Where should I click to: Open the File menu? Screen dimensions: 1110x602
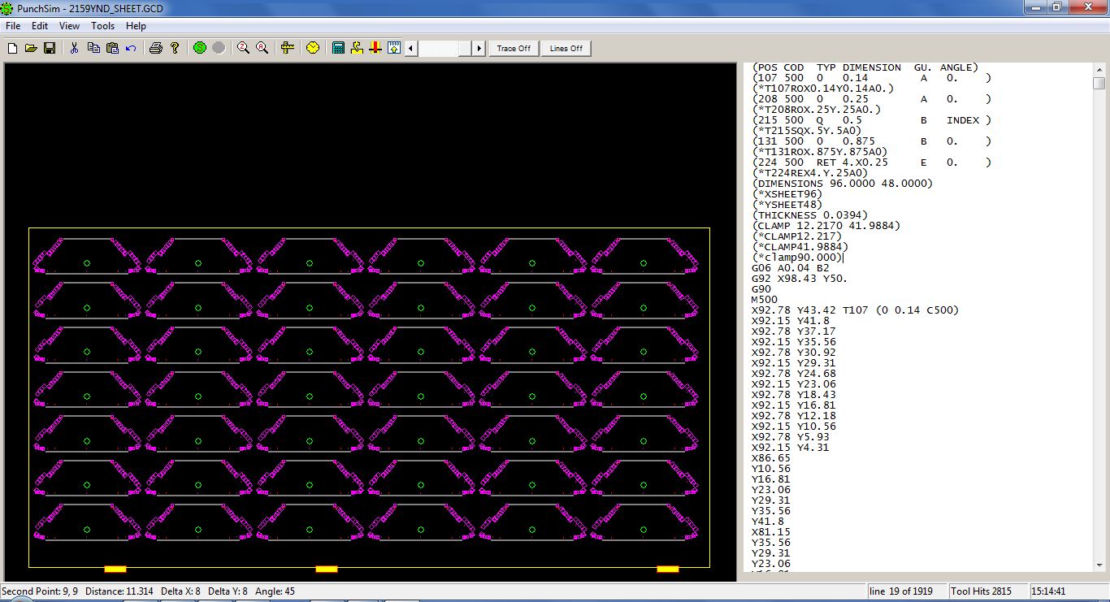(13, 26)
